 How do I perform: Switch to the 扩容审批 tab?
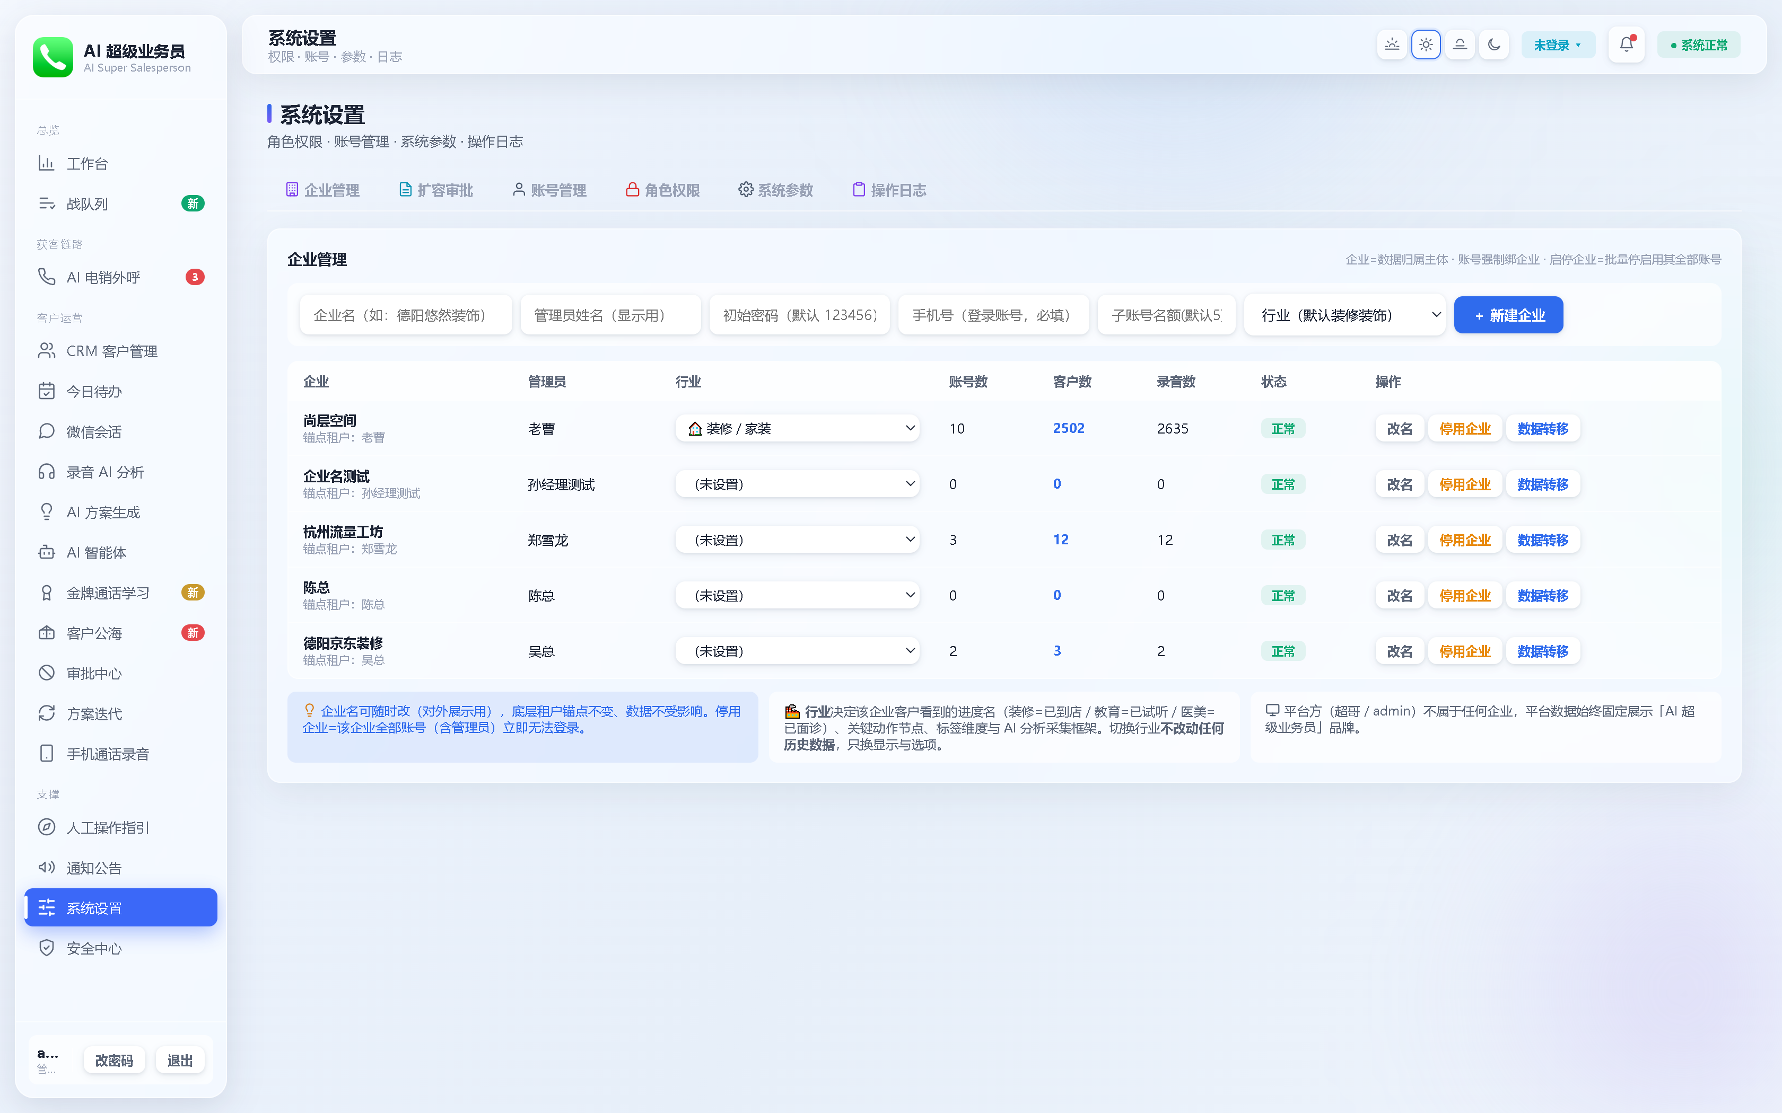click(x=436, y=191)
